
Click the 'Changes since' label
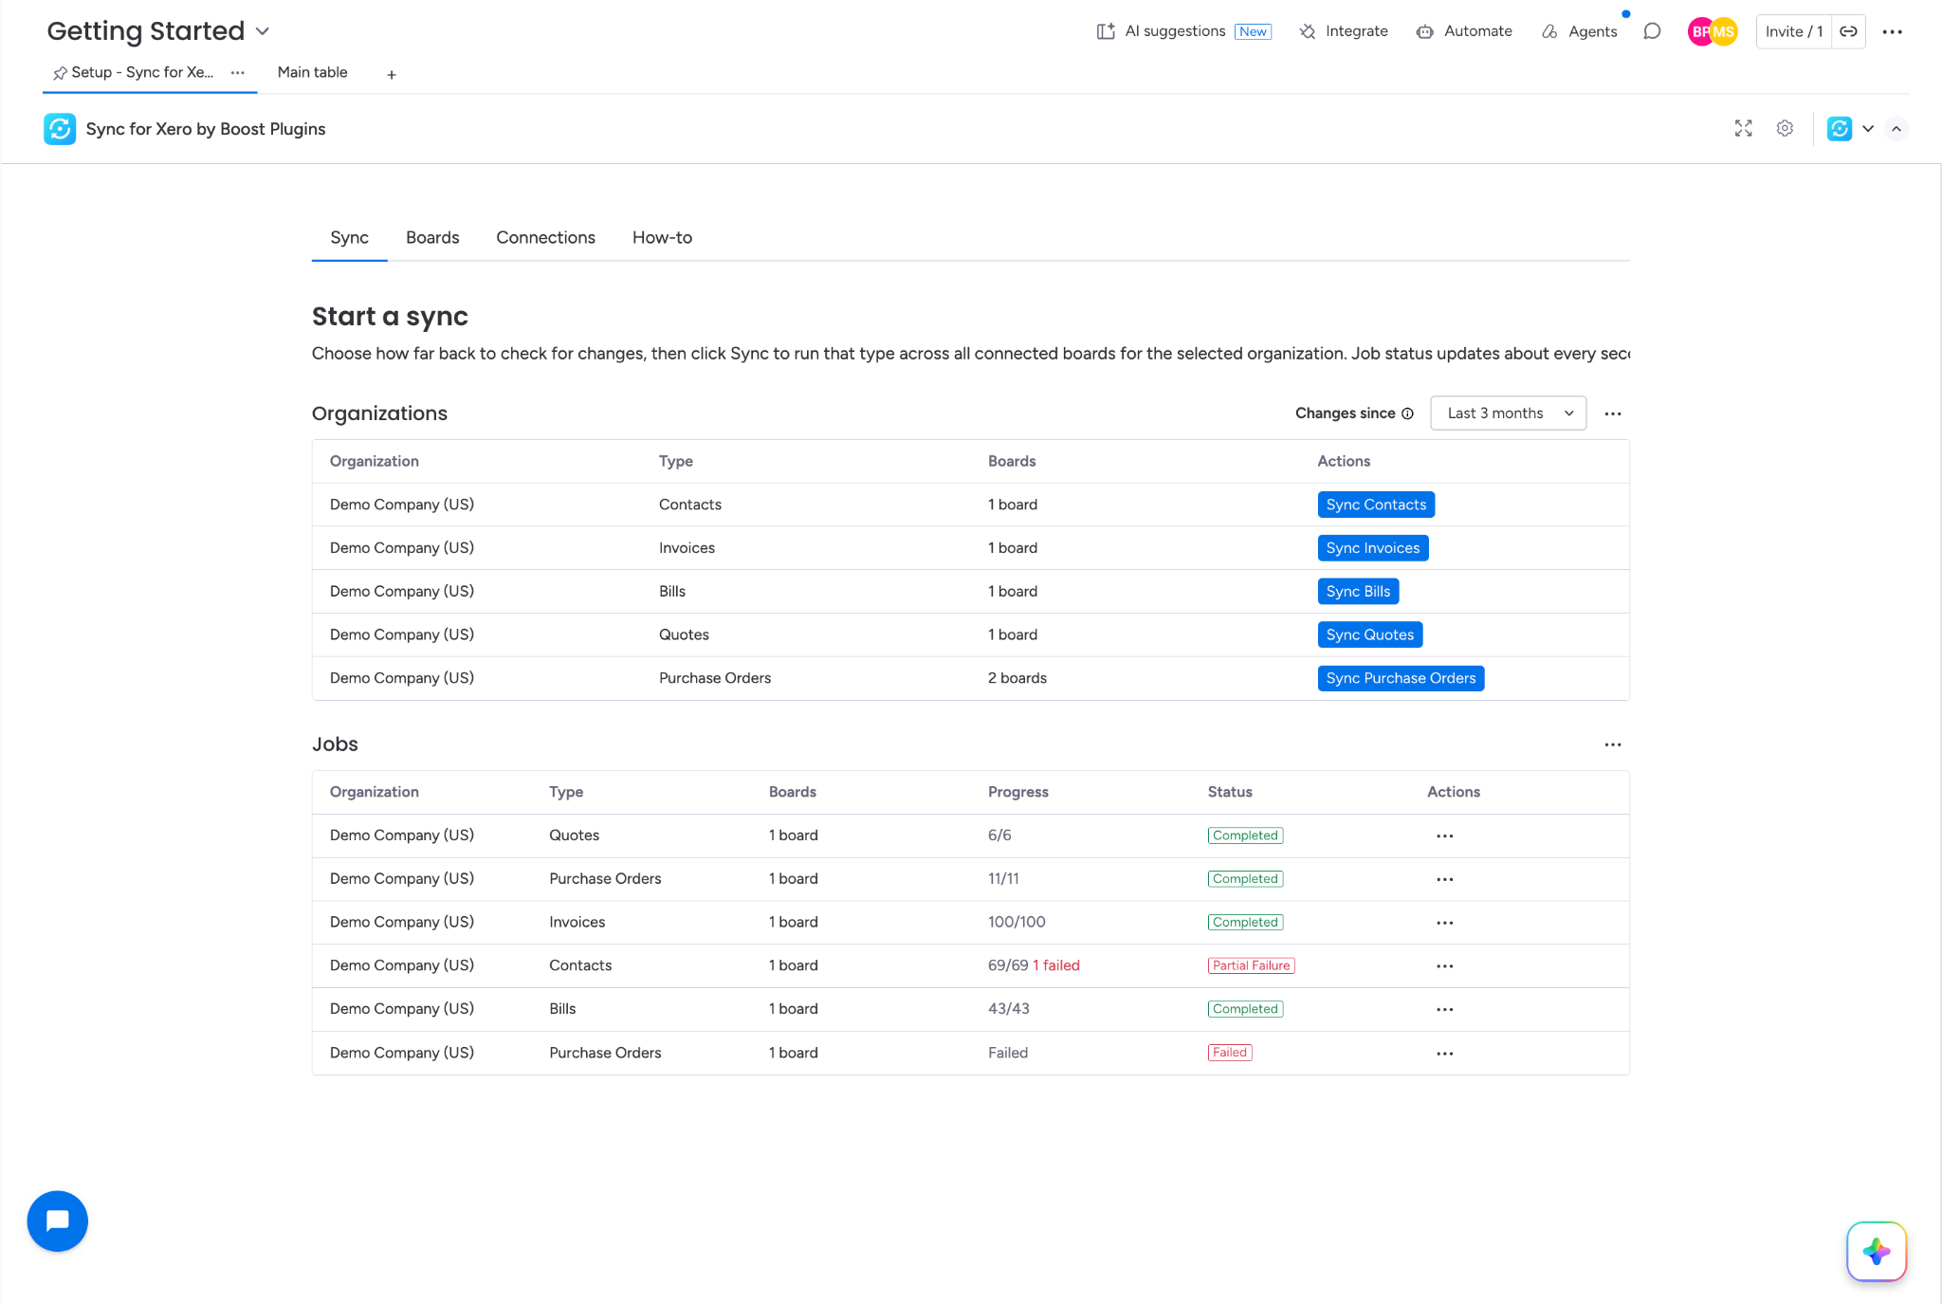coord(1346,413)
